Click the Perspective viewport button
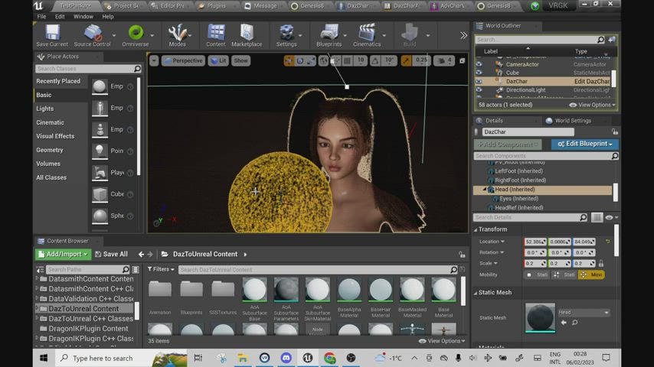 [x=183, y=61]
